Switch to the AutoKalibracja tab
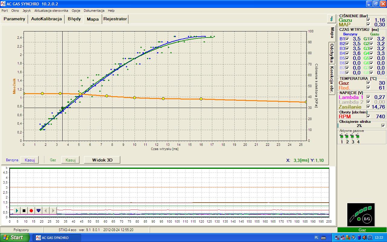 coord(46,19)
